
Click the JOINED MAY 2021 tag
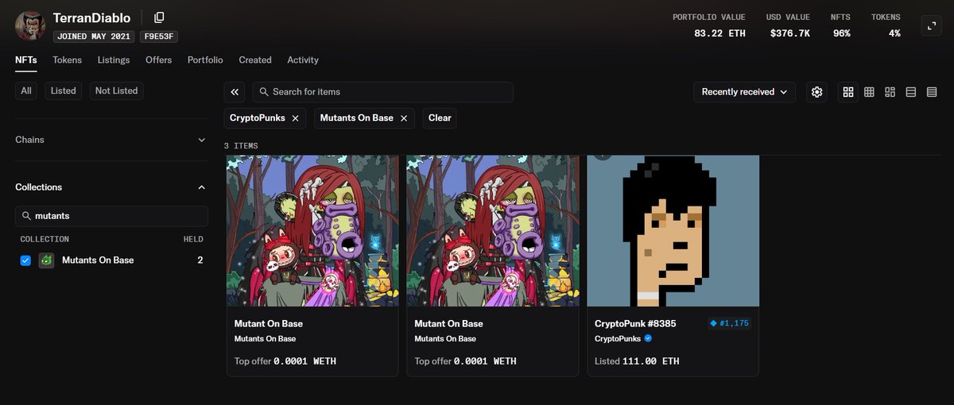94,37
